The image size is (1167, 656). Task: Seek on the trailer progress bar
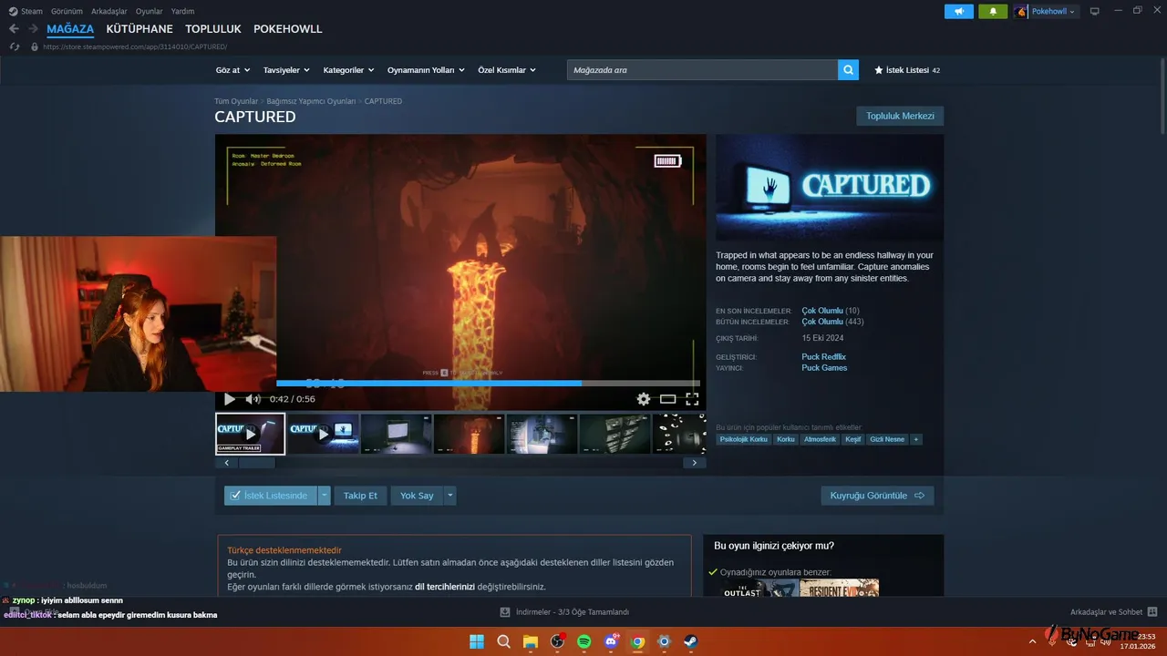point(488,384)
